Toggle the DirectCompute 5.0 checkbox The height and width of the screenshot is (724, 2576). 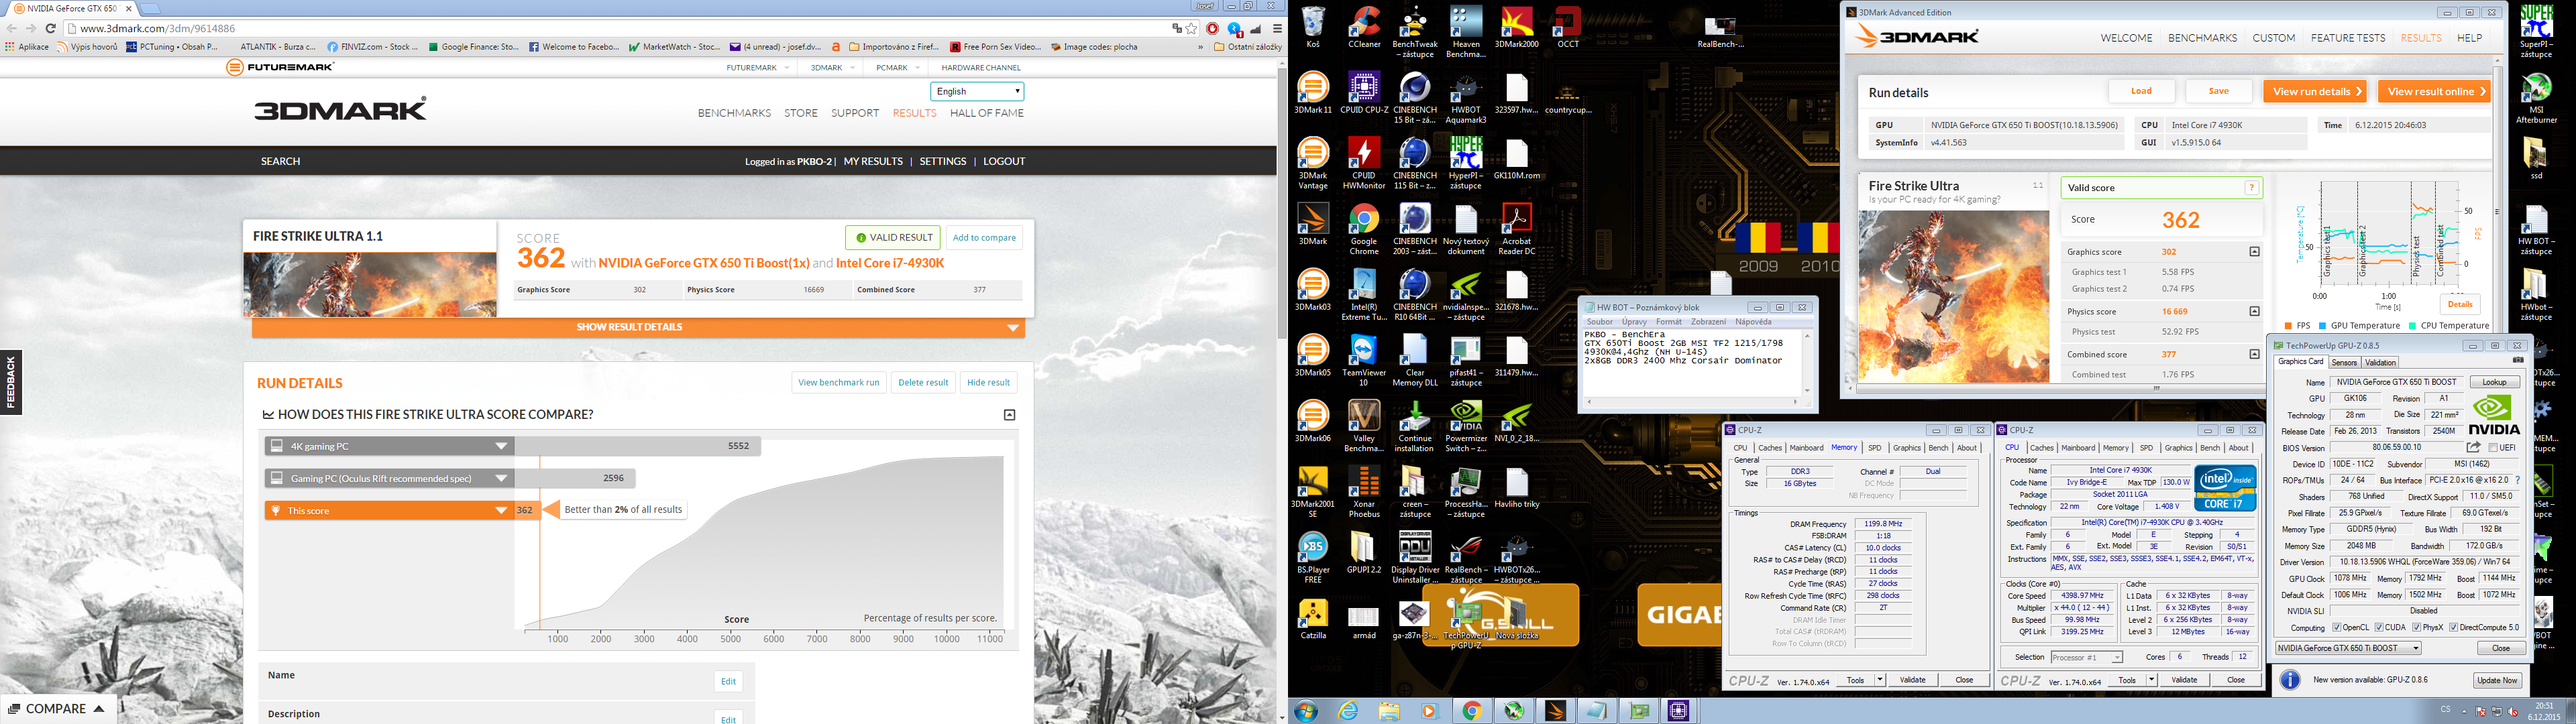2453,628
